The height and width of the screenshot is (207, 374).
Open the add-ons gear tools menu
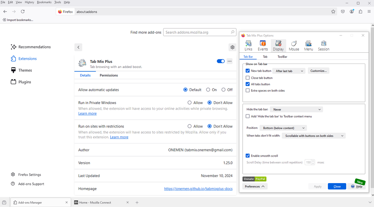232,47
